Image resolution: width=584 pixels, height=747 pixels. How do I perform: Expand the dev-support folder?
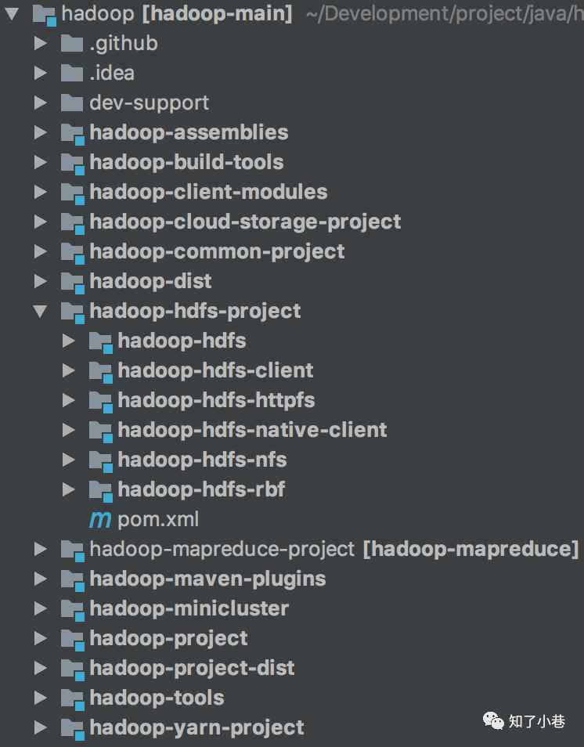(40, 103)
